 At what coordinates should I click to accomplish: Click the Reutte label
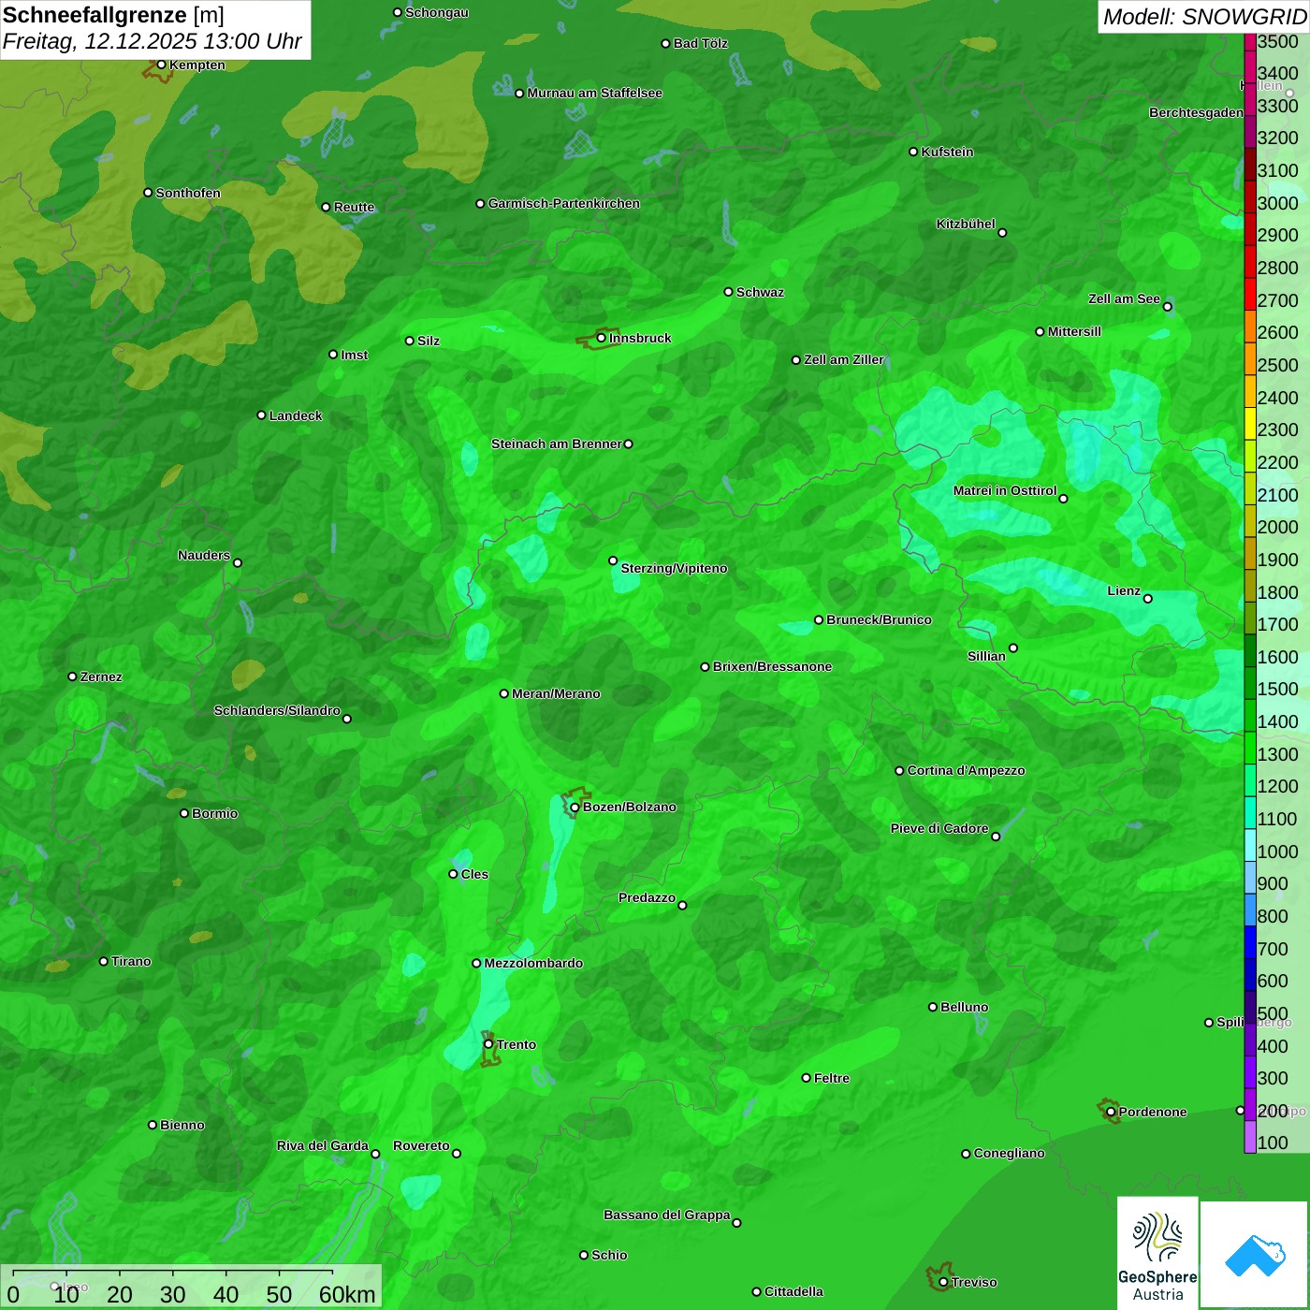[x=354, y=207]
